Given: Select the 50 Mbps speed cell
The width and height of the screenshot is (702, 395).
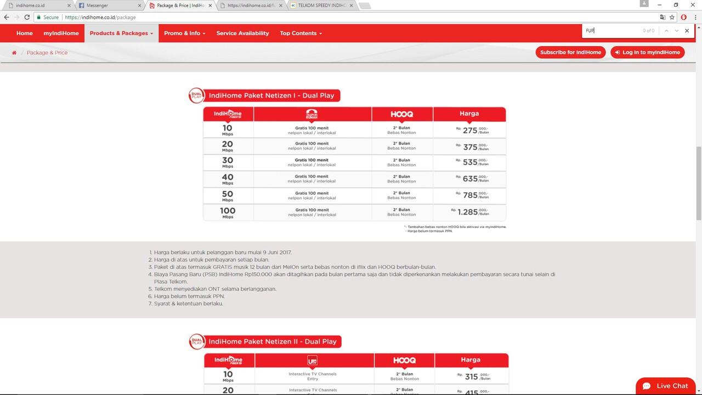Looking at the screenshot, I should point(228,196).
